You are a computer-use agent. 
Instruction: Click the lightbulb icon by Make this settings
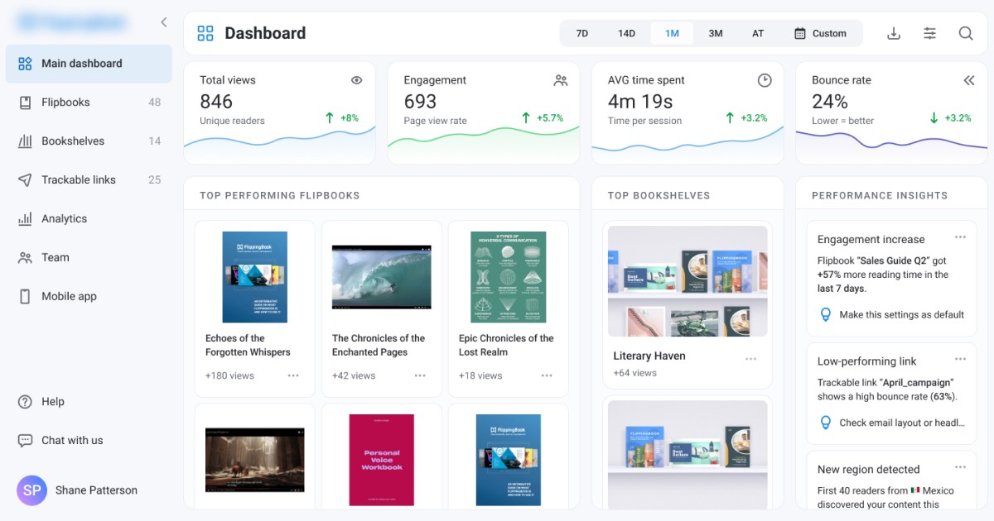click(x=825, y=314)
